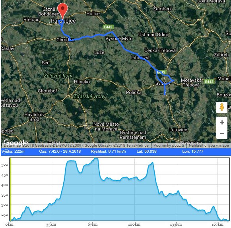Click the elevation chart at 133km gridline
Screen dimensions: 231x228
pos(176,190)
